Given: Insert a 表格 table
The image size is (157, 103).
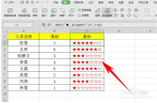Looking at the screenshot, I should (35, 13).
